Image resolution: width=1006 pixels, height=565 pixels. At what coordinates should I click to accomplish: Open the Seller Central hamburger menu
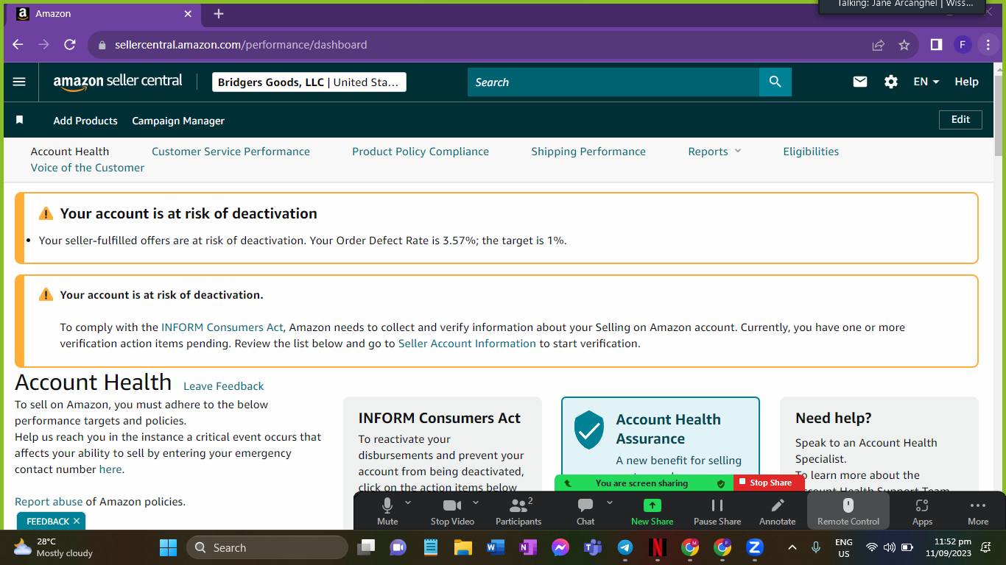(x=19, y=82)
